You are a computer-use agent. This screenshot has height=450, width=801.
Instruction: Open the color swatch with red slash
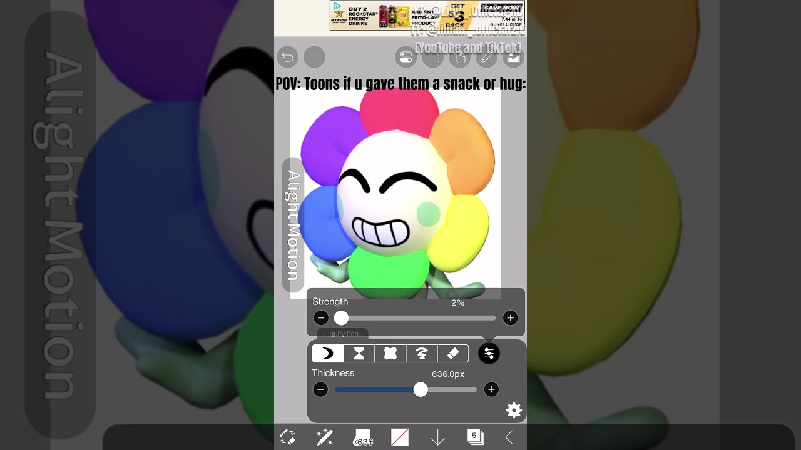[x=400, y=437]
